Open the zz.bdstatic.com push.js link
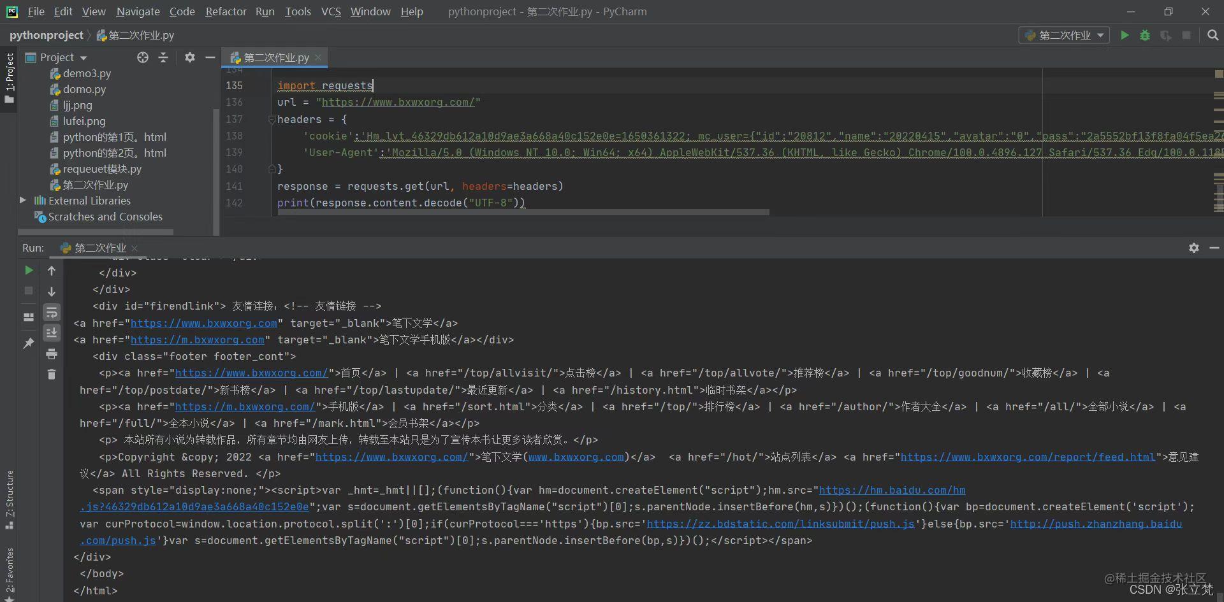The height and width of the screenshot is (602, 1224). (780, 524)
